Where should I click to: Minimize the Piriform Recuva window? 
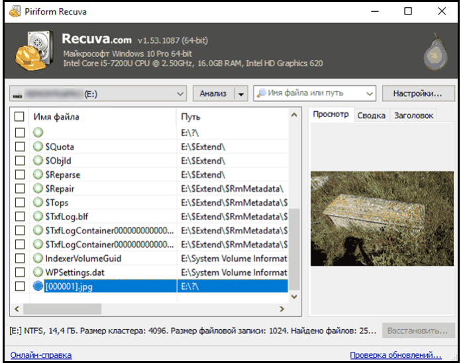pyautogui.click(x=375, y=11)
